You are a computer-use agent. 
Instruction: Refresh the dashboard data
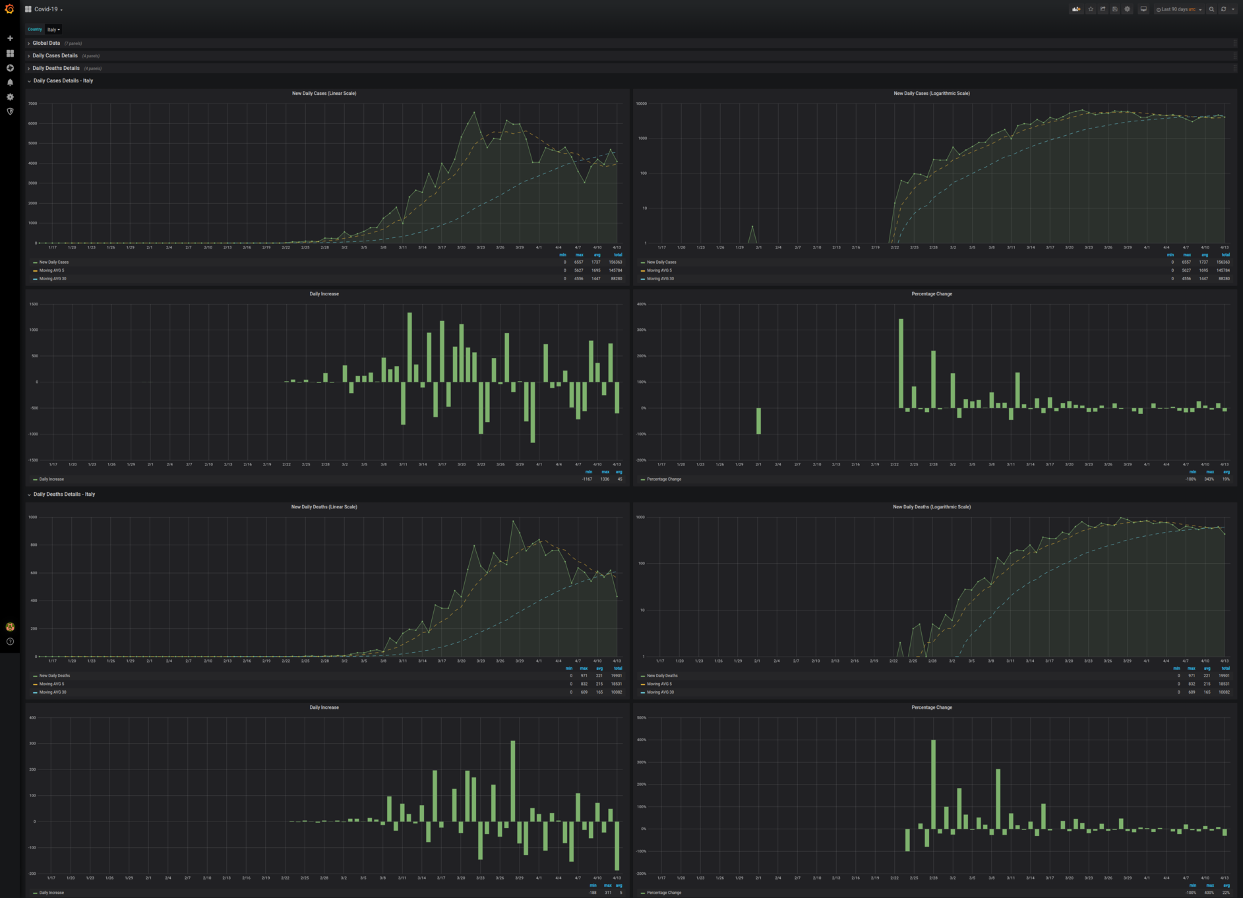(1224, 9)
